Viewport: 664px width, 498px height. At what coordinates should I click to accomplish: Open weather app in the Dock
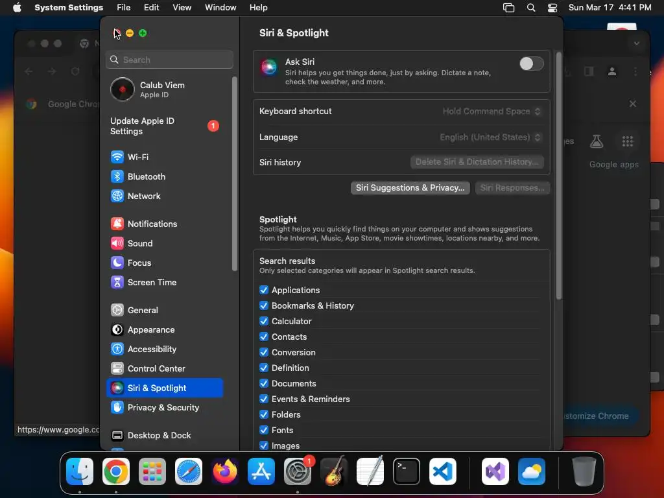[x=532, y=471]
